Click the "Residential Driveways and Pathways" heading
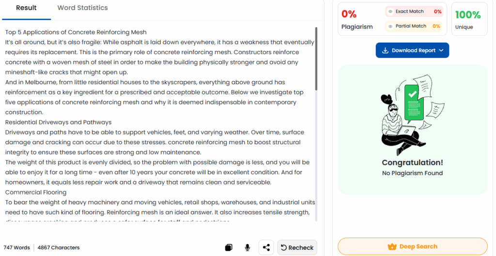The image size is (496, 256). click(x=58, y=122)
